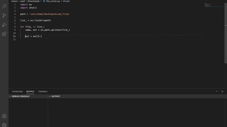Open the Run and Debug view
The height and width of the screenshot is (127, 227).
4,25
